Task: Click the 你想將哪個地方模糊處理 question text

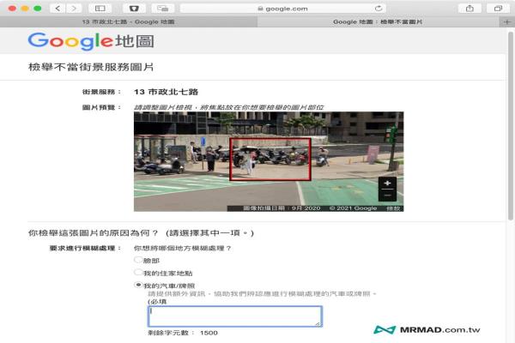Action: click(182, 248)
